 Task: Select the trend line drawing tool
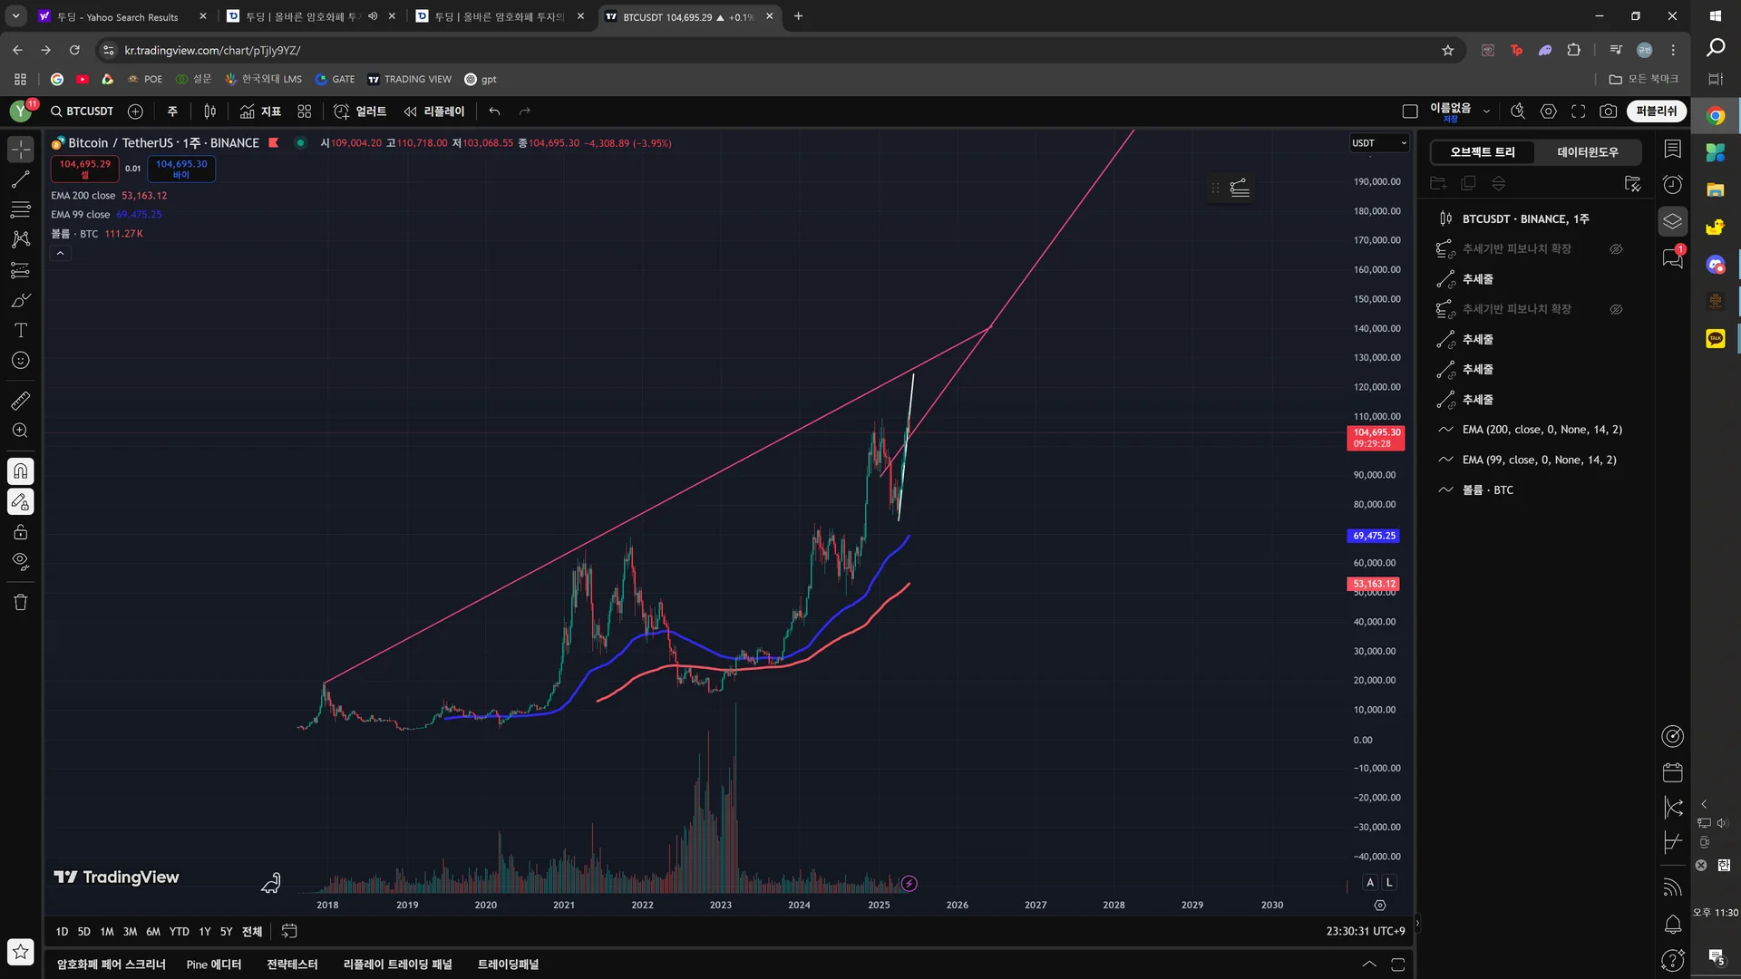pyautogui.click(x=20, y=180)
